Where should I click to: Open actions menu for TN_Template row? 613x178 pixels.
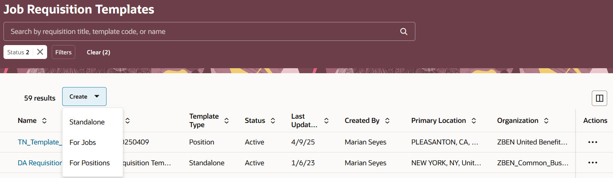click(593, 142)
